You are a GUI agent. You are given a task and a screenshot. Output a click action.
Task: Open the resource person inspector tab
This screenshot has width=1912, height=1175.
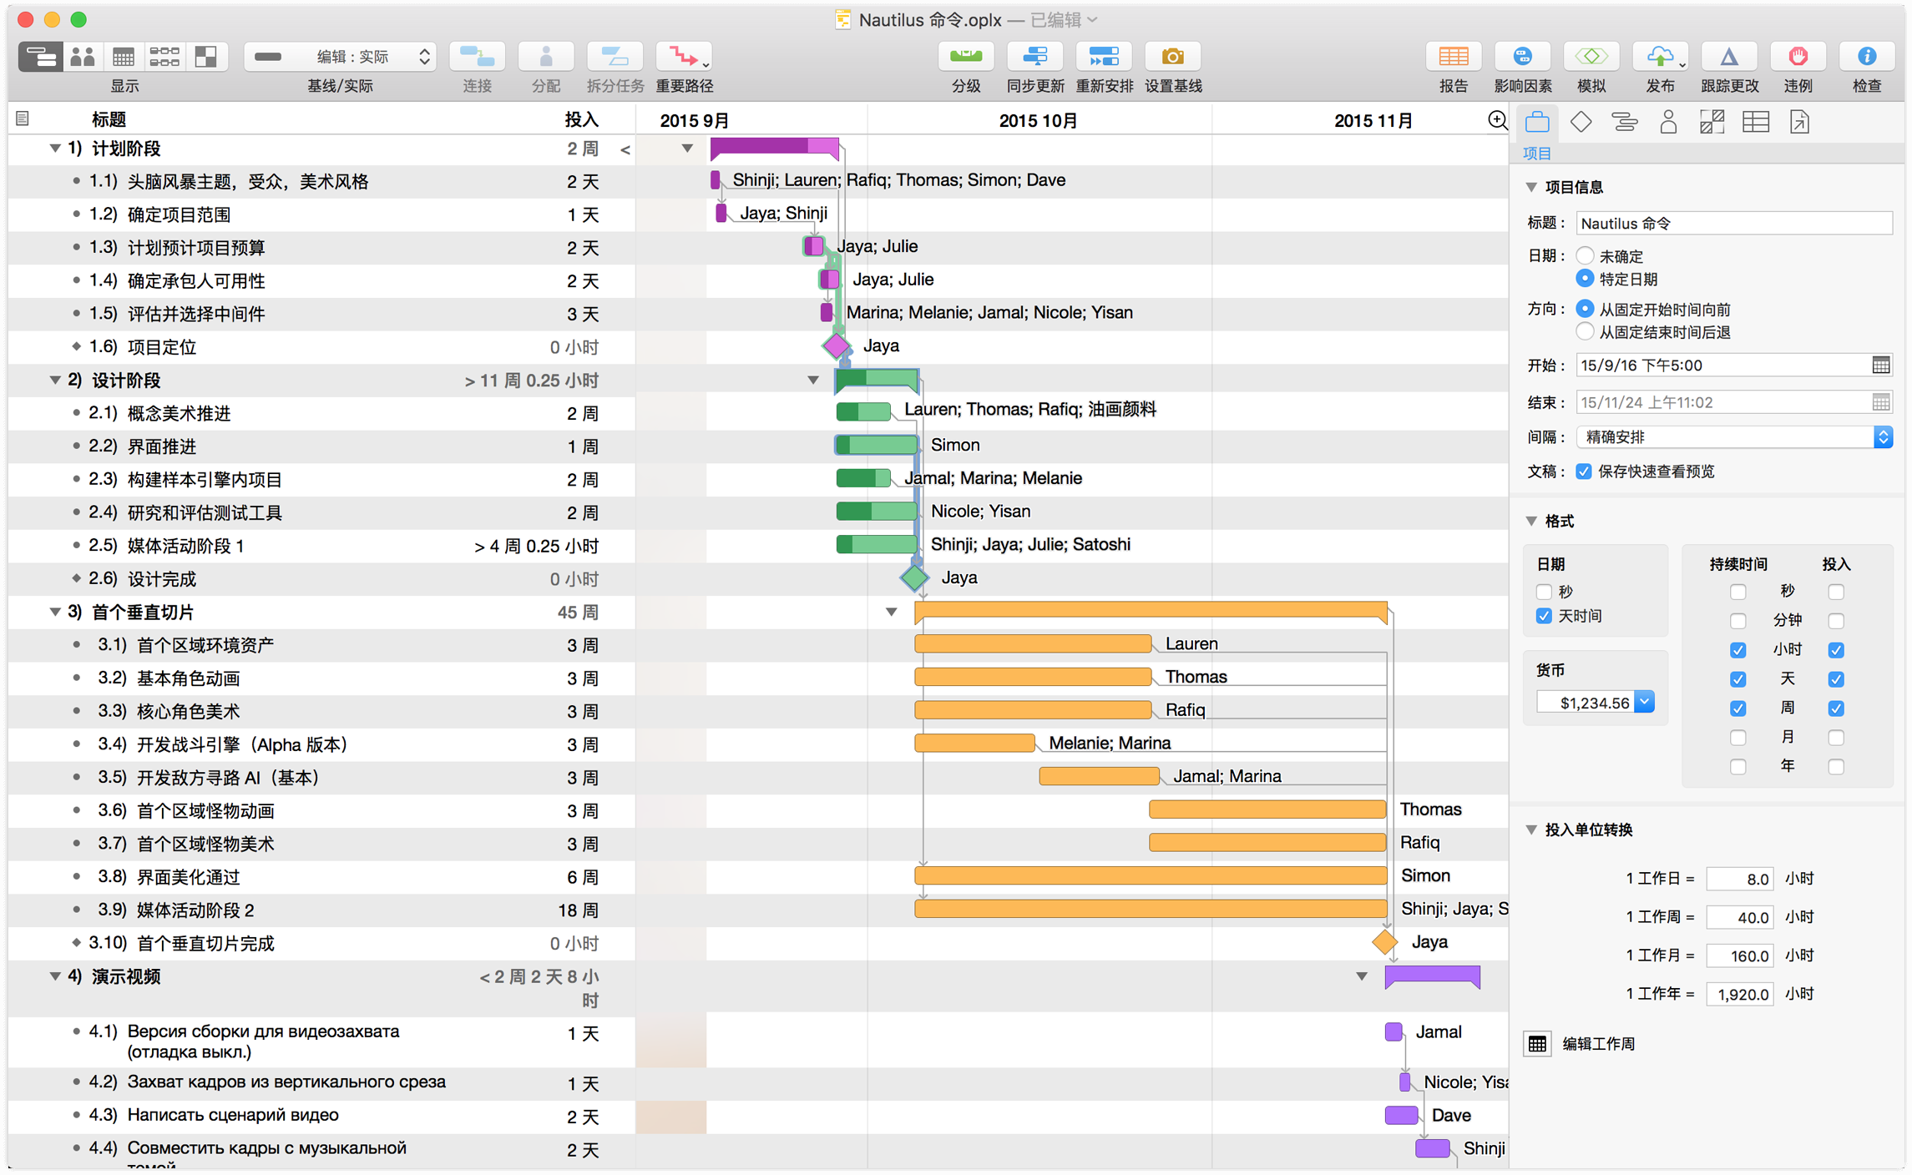click(1667, 123)
